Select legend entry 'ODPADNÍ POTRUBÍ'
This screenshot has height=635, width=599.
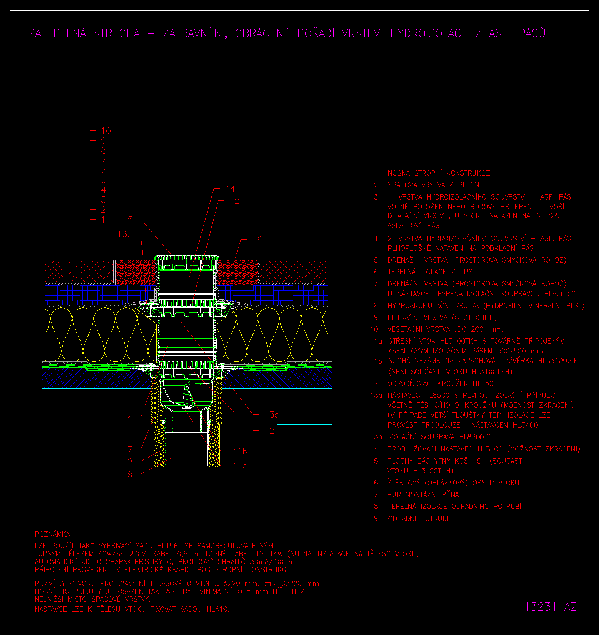click(418, 518)
